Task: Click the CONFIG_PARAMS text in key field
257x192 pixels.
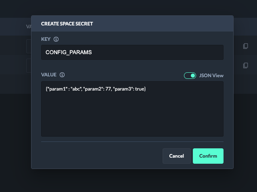Action: tap(69, 52)
